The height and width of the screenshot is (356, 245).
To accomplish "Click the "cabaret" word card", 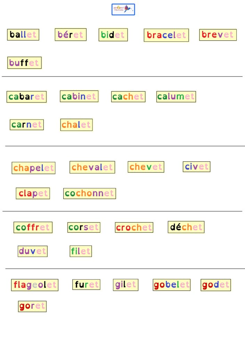I will tap(26, 97).
